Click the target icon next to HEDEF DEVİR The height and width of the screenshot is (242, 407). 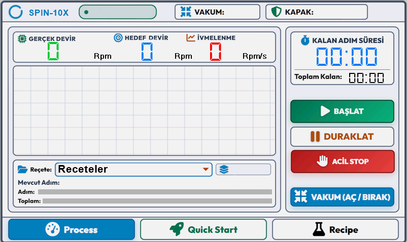(118, 38)
